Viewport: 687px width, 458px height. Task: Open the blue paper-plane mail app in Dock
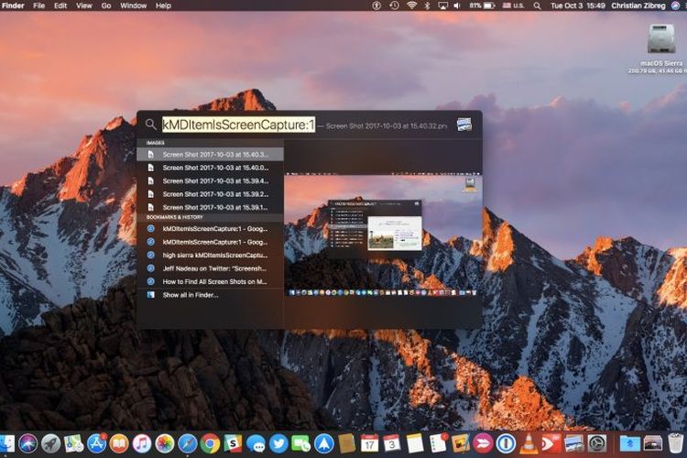tap(324, 444)
